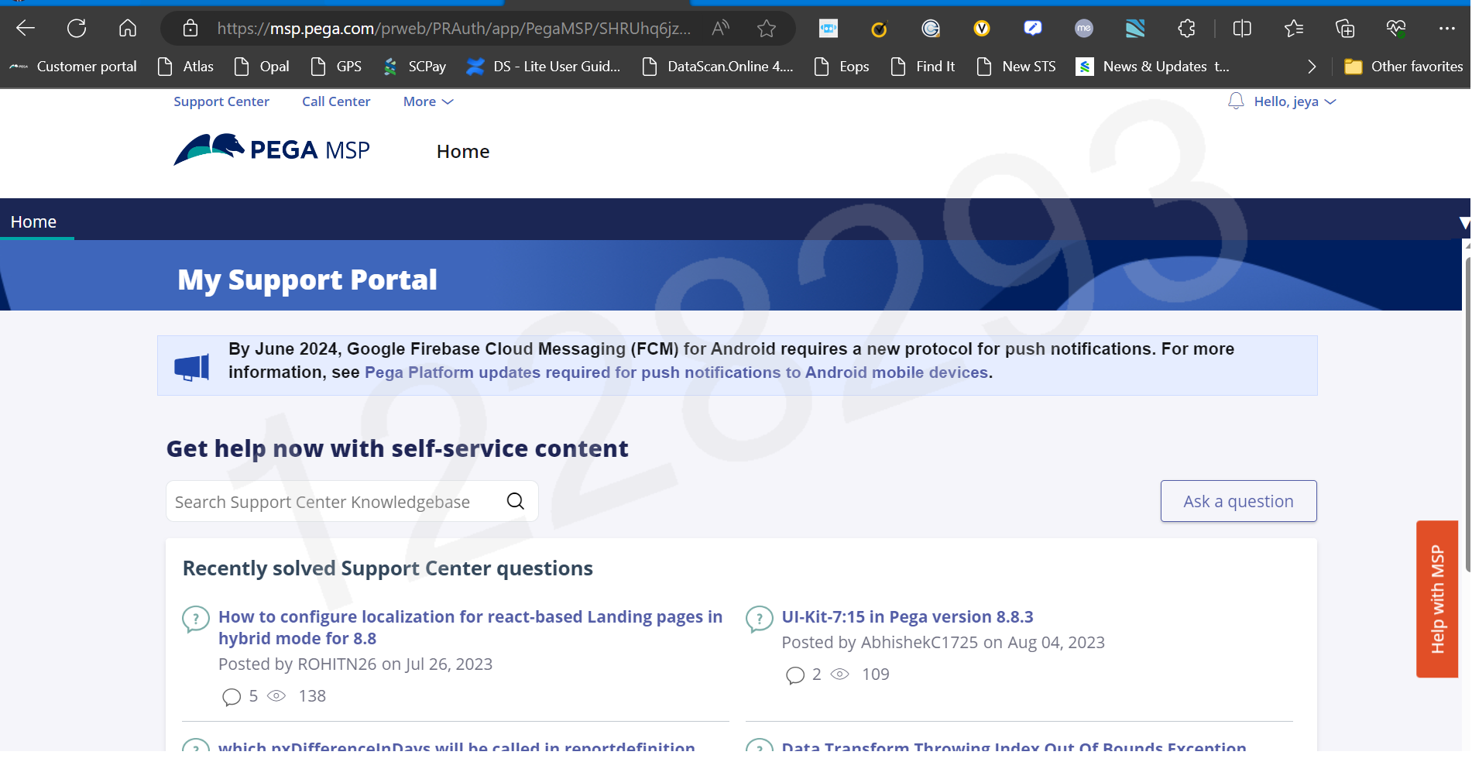The width and height of the screenshot is (1472, 762).
Task: Open GPS bookmark
Action: [336, 67]
